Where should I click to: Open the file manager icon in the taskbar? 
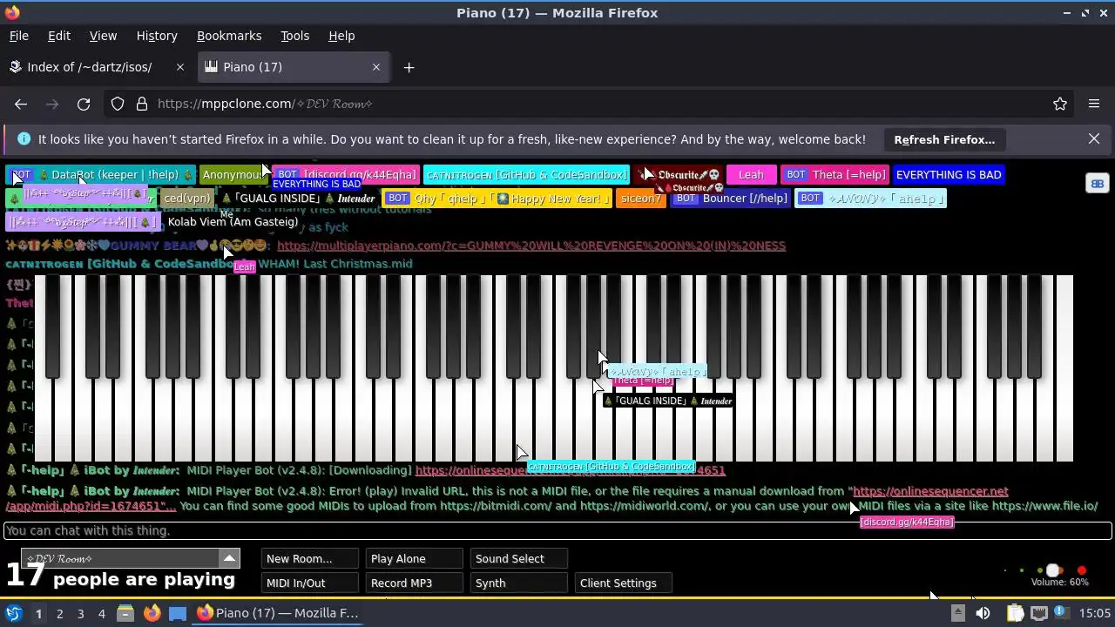(x=125, y=613)
